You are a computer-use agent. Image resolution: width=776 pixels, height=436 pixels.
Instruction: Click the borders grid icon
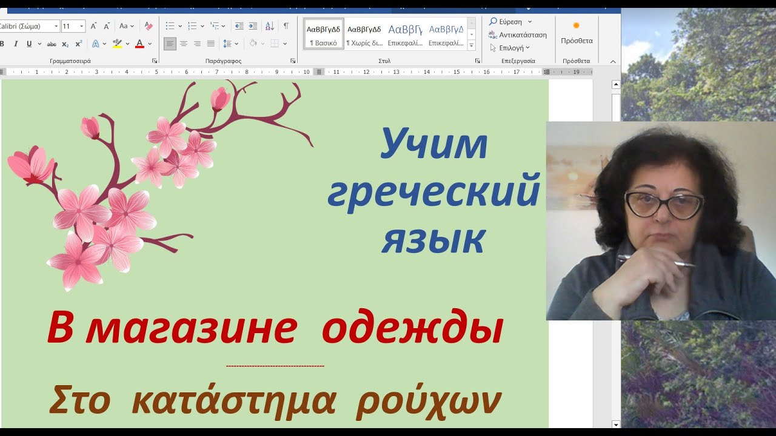click(x=275, y=44)
